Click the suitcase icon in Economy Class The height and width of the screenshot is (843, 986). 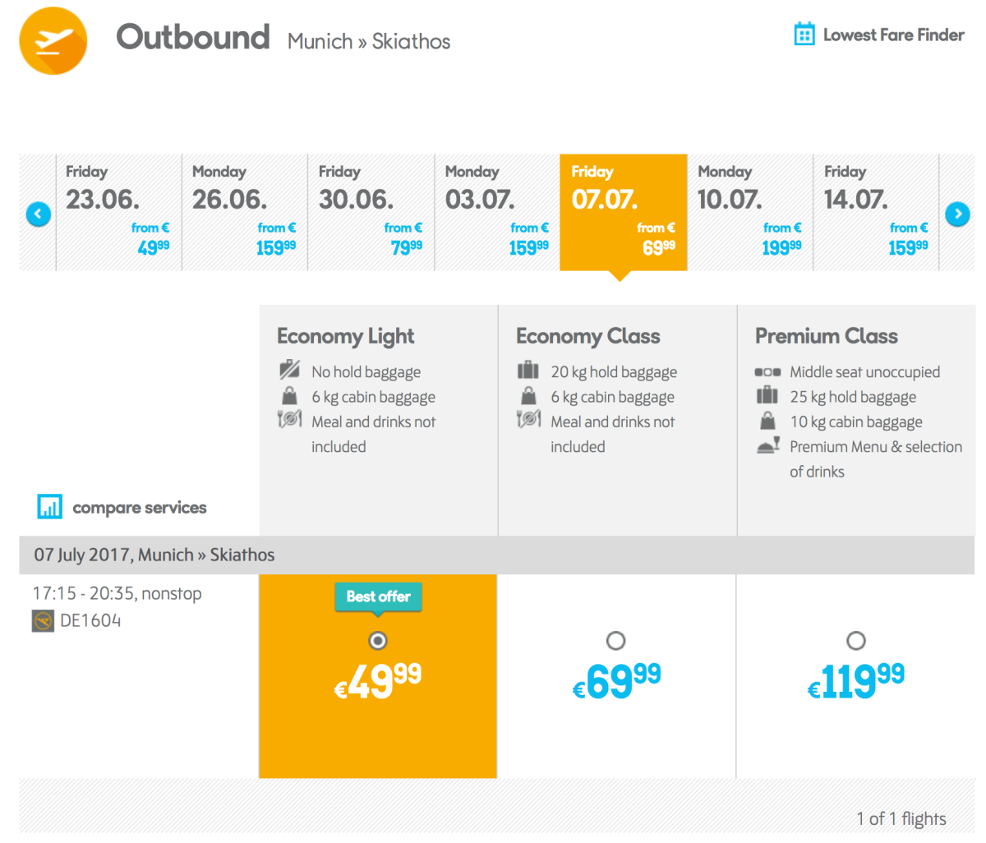[x=528, y=371]
